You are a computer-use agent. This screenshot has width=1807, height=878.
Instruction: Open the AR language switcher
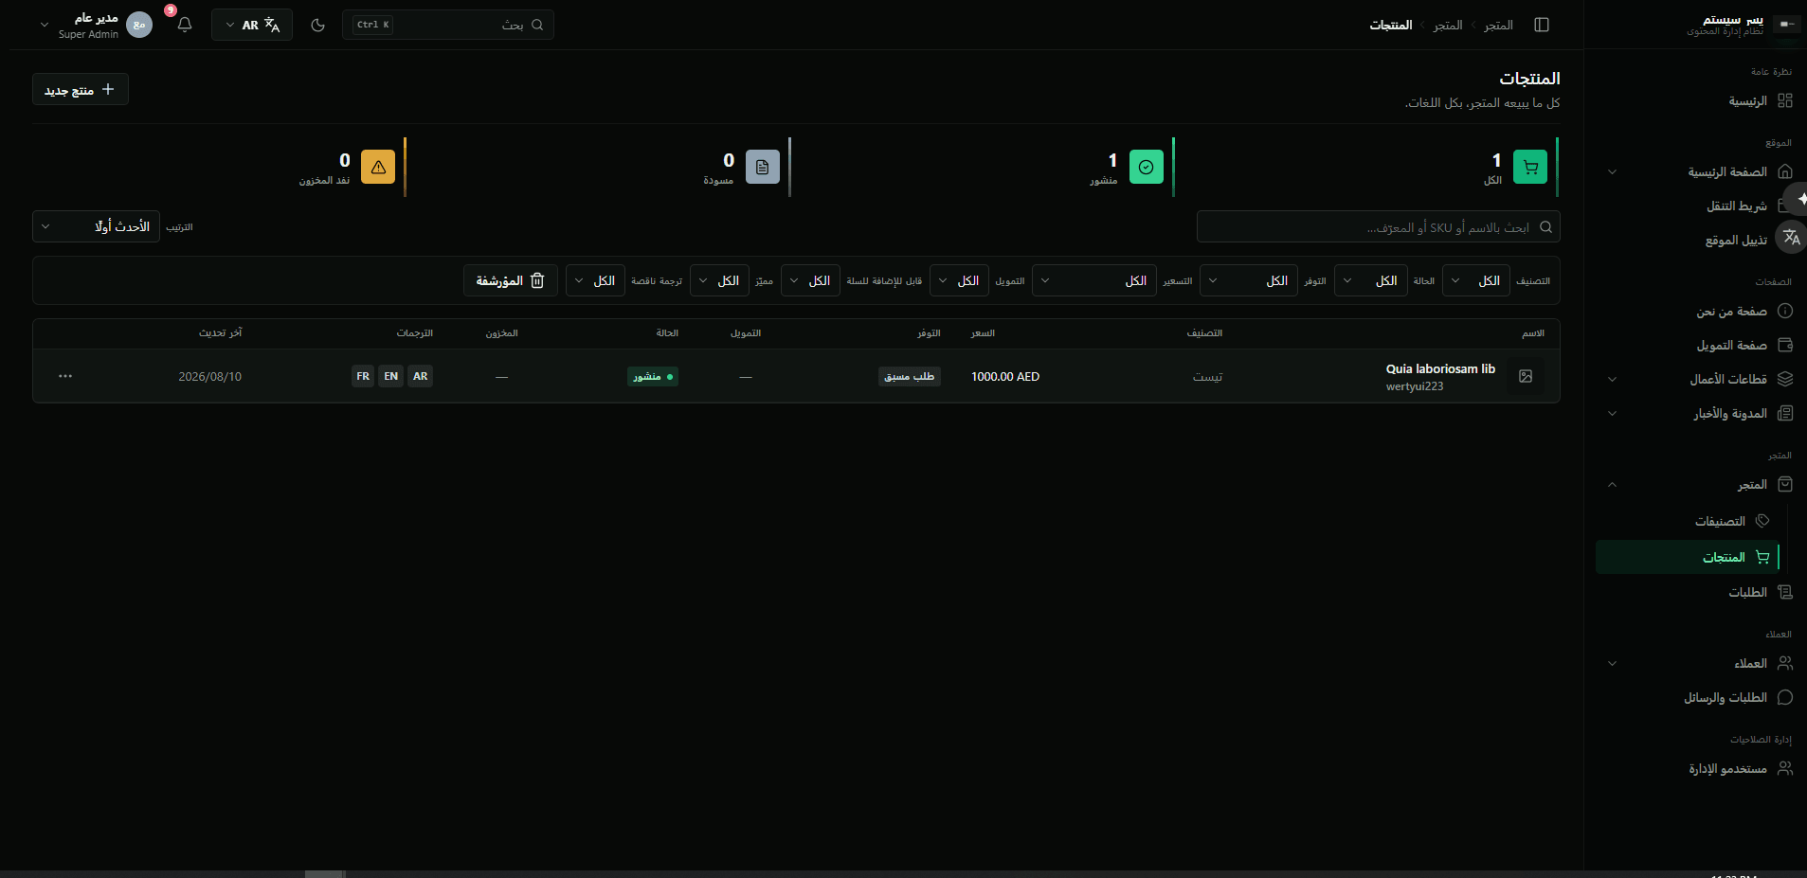point(252,25)
